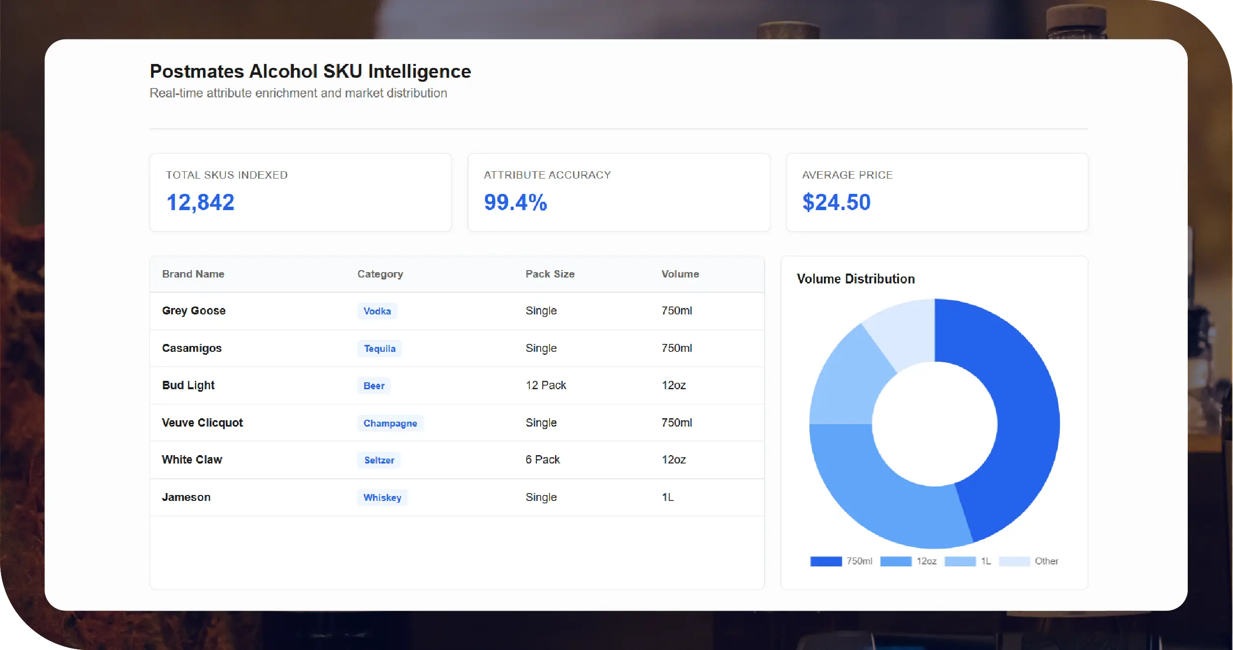Toggle the Other legend swatch

[1014, 561]
